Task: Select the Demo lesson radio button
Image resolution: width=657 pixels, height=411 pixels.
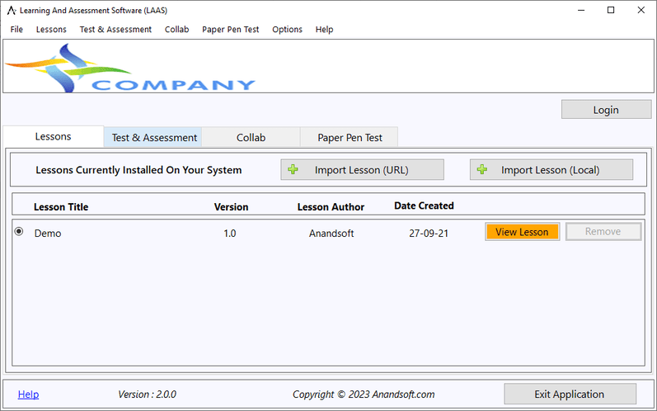Action: [19, 233]
